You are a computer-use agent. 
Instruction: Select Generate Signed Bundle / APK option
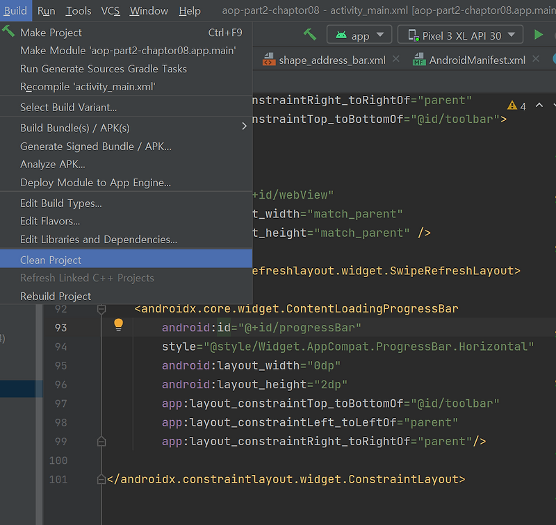click(x=95, y=146)
